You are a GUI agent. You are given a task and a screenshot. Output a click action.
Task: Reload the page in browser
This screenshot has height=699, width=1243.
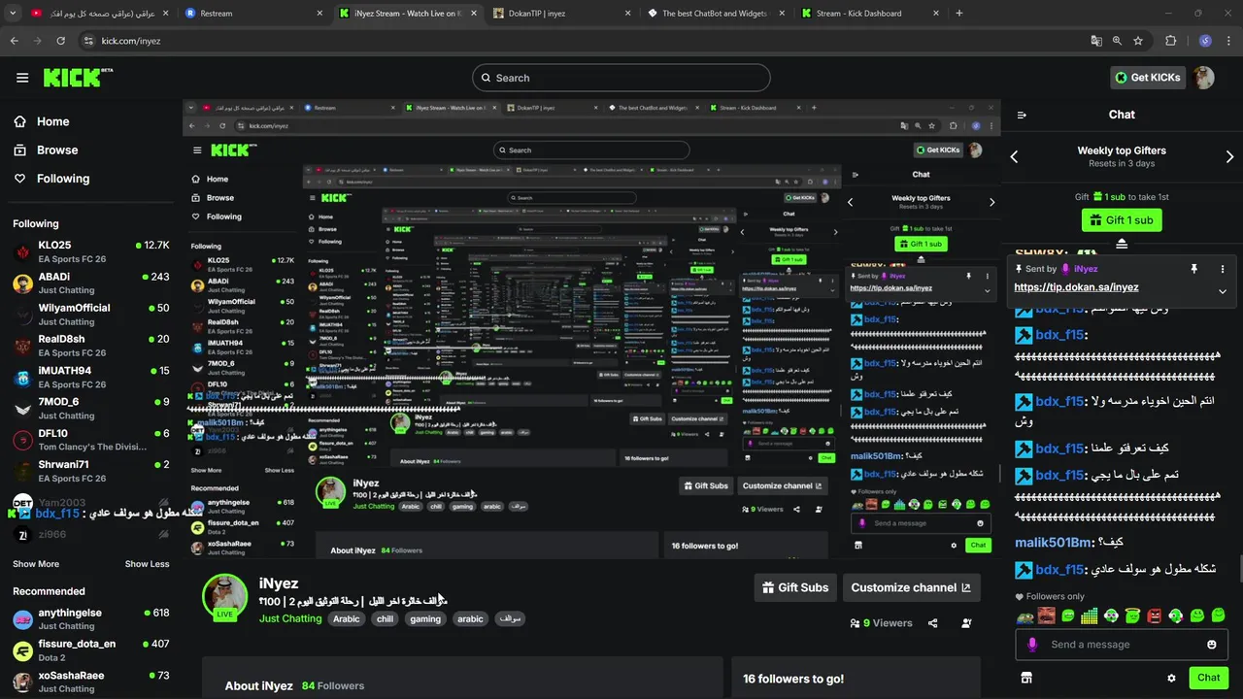point(60,41)
